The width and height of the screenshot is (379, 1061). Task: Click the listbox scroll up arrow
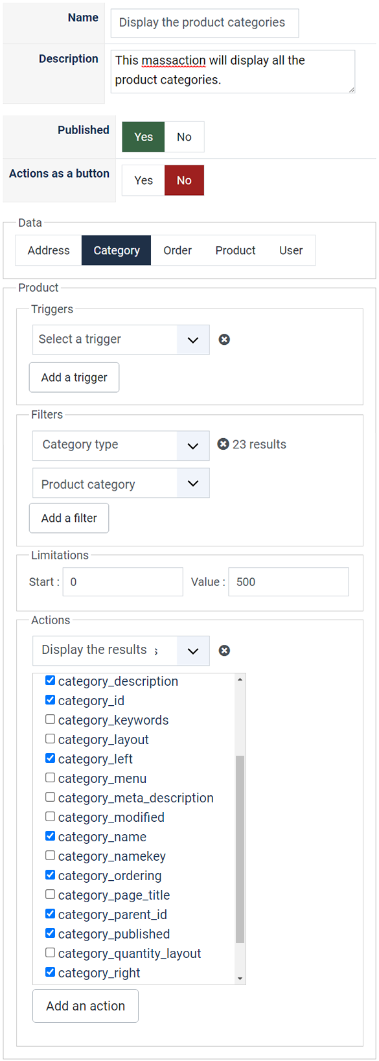tap(240, 679)
